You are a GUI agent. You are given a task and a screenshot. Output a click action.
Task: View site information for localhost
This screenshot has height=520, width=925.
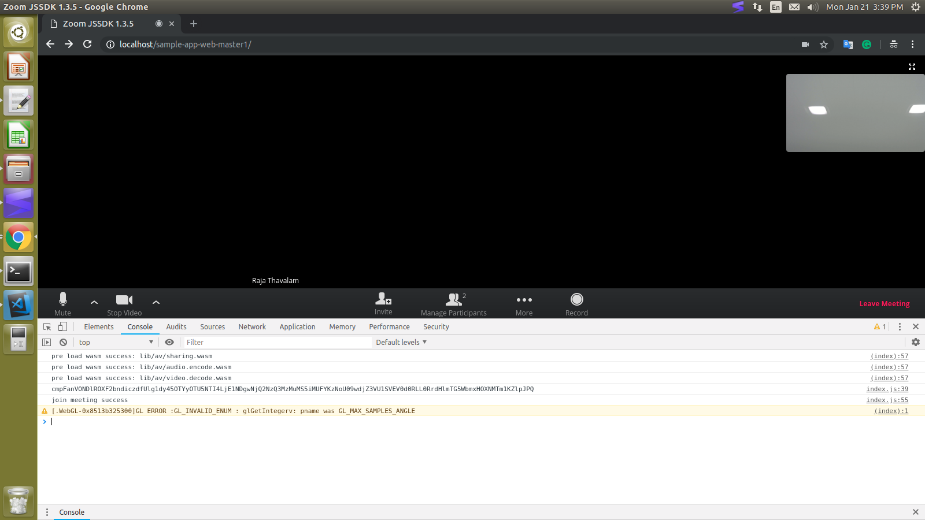click(x=110, y=44)
